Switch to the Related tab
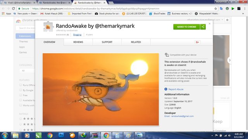The height and width of the screenshot is (139, 248). click(136, 42)
